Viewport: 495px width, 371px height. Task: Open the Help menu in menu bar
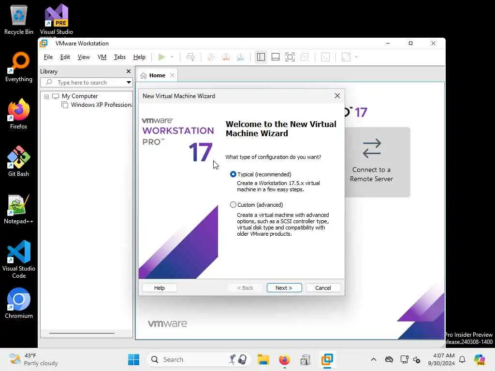click(139, 57)
